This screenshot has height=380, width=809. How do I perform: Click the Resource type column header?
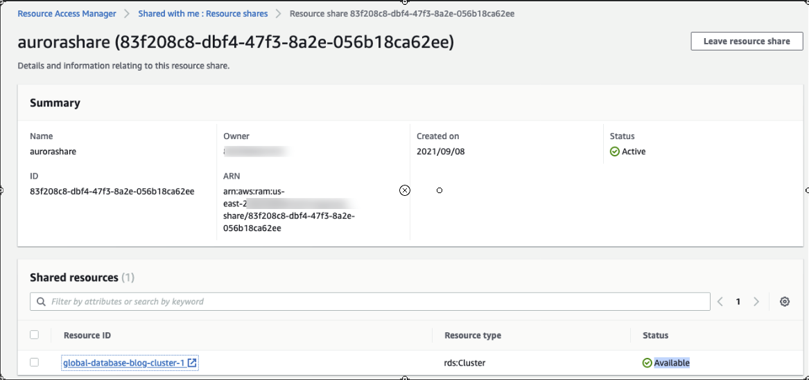tap(473, 335)
